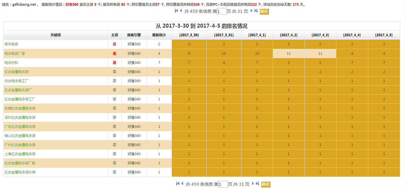
Task: Click the last-page icon in top pagination
Action: pos(256,11)
